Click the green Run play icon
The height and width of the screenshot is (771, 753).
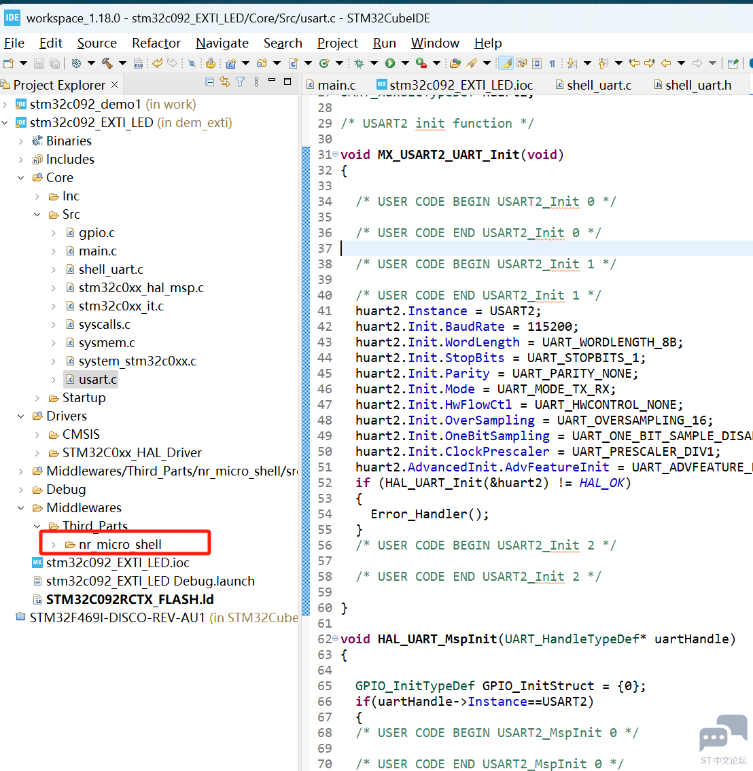point(390,63)
